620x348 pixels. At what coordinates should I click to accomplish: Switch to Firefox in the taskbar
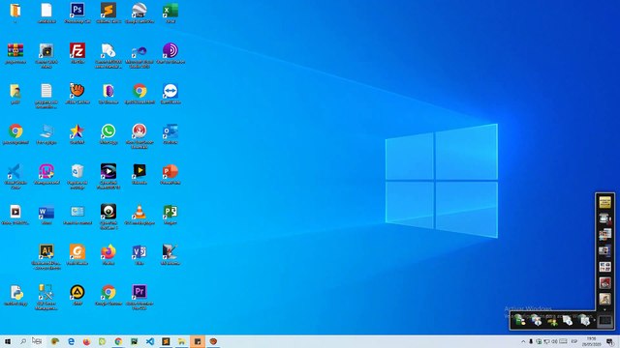[x=86, y=341]
